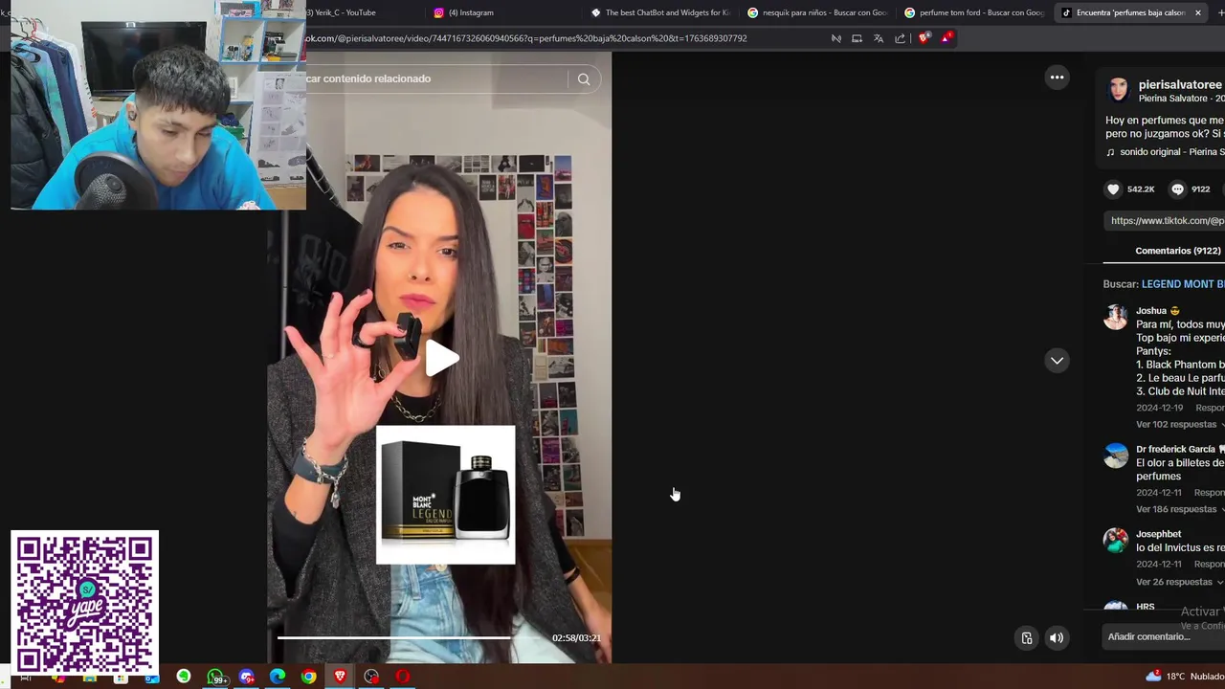Image resolution: width=1225 pixels, height=689 pixels.
Task: Open green chat app in taskbar
Action: [184, 678]
